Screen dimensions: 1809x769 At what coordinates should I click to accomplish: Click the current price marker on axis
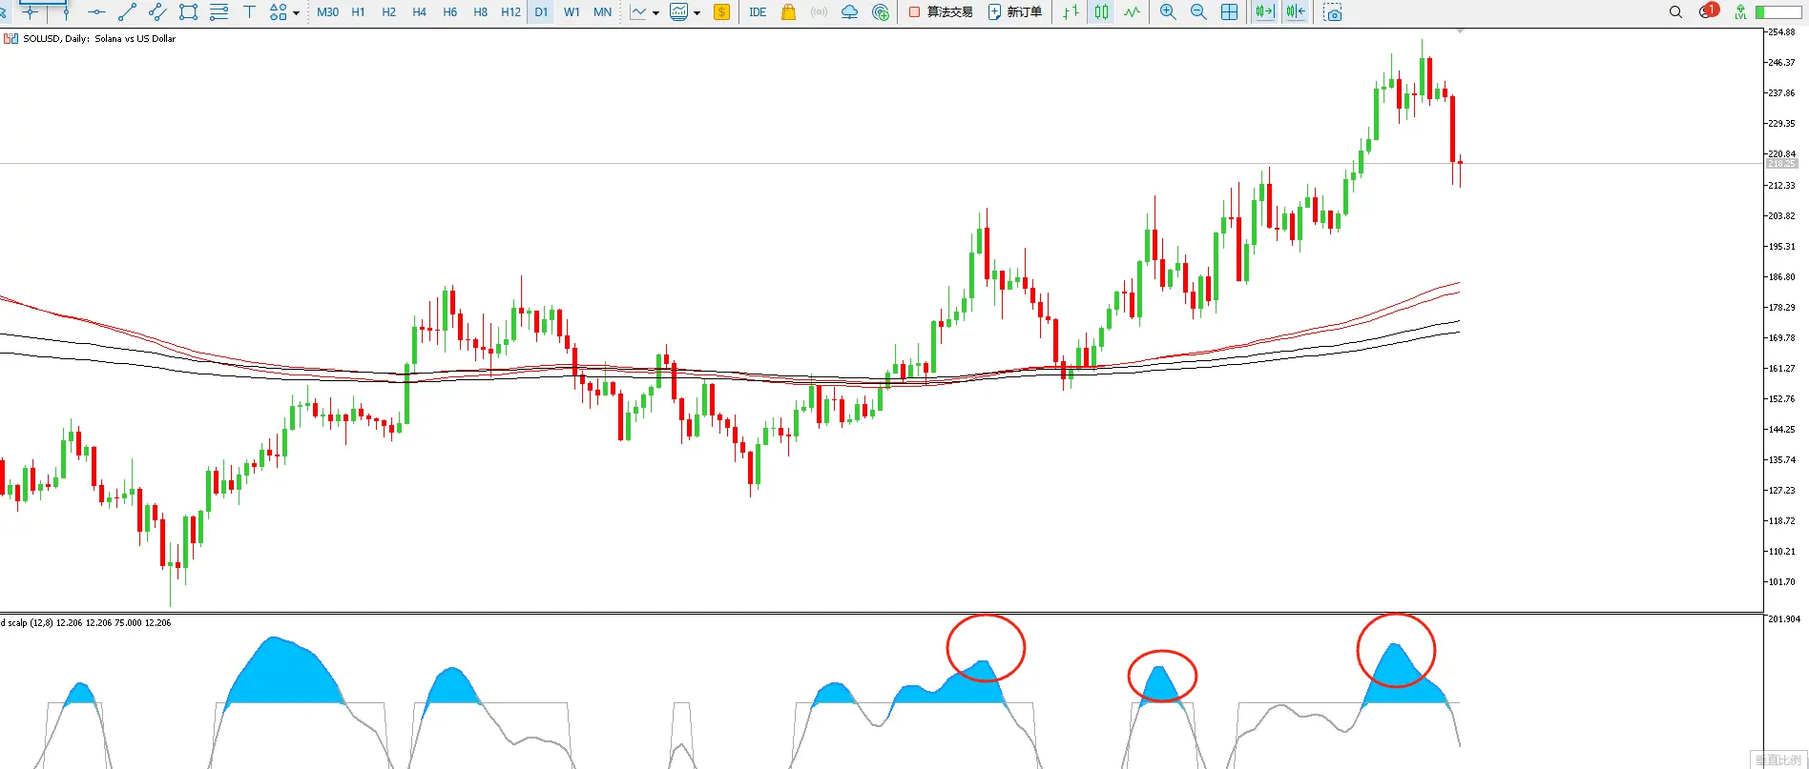pyautogui.click(x=1781, y=164)
